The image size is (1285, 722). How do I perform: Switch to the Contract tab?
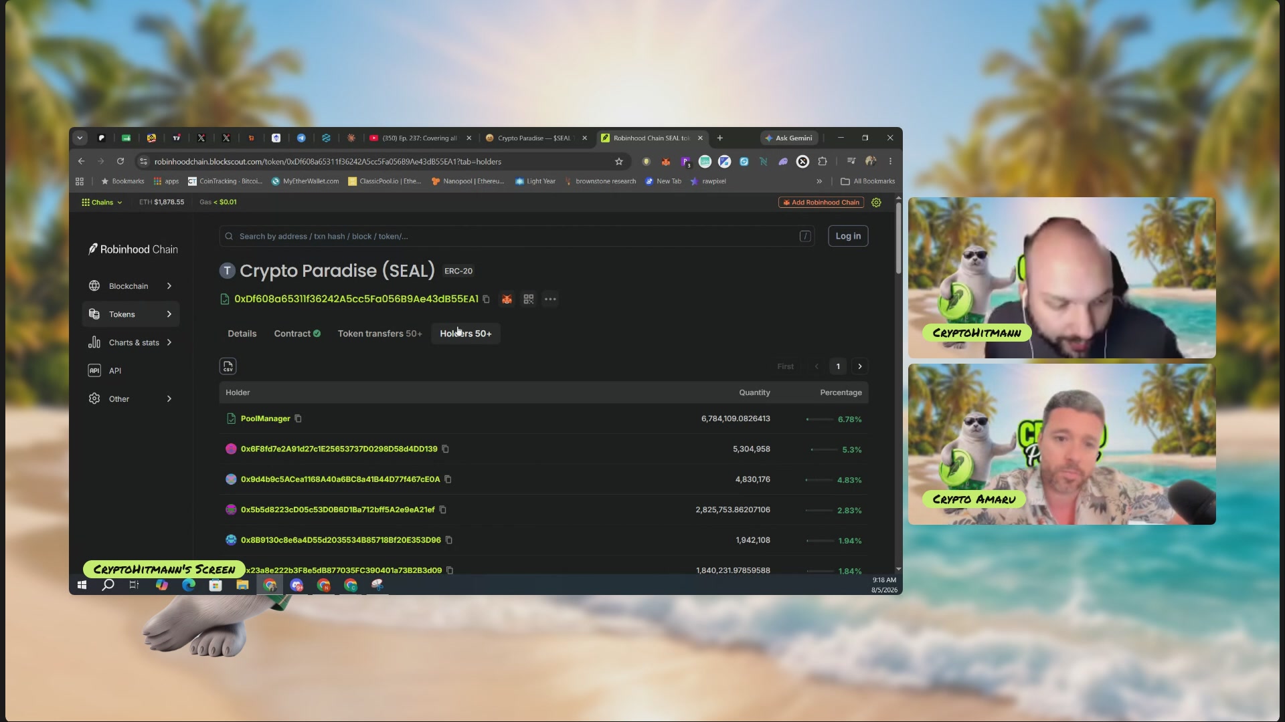pyautogui.click(x=297, y=334)
